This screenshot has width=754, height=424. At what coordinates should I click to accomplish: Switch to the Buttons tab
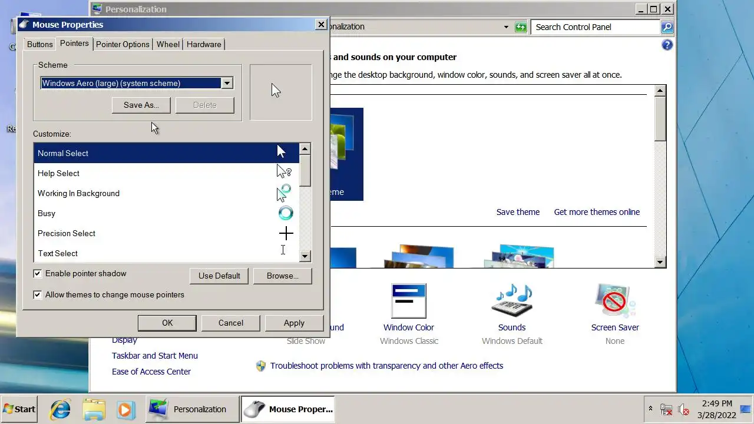pos(40,44)
